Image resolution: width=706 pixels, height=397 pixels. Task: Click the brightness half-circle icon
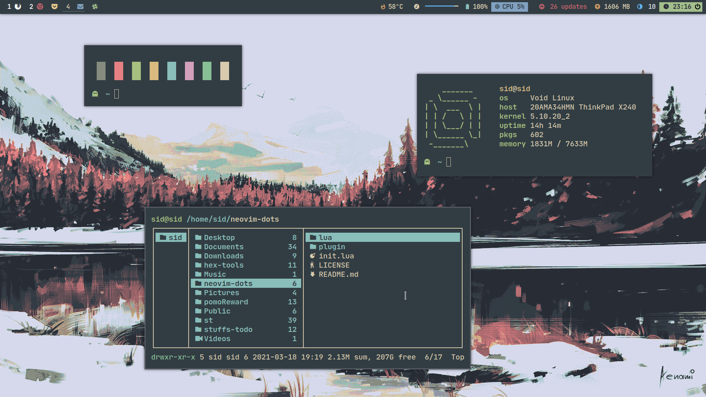click(x=640, y=7)
